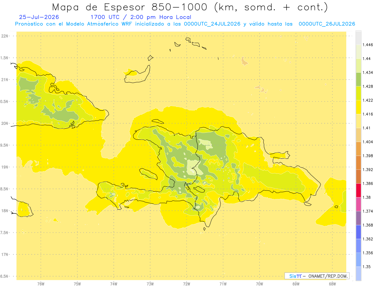This screenshot has height=288, width=373.
Task: Click the legend value '1.38'
Action: pyautogui.click(x=367, y=197)
